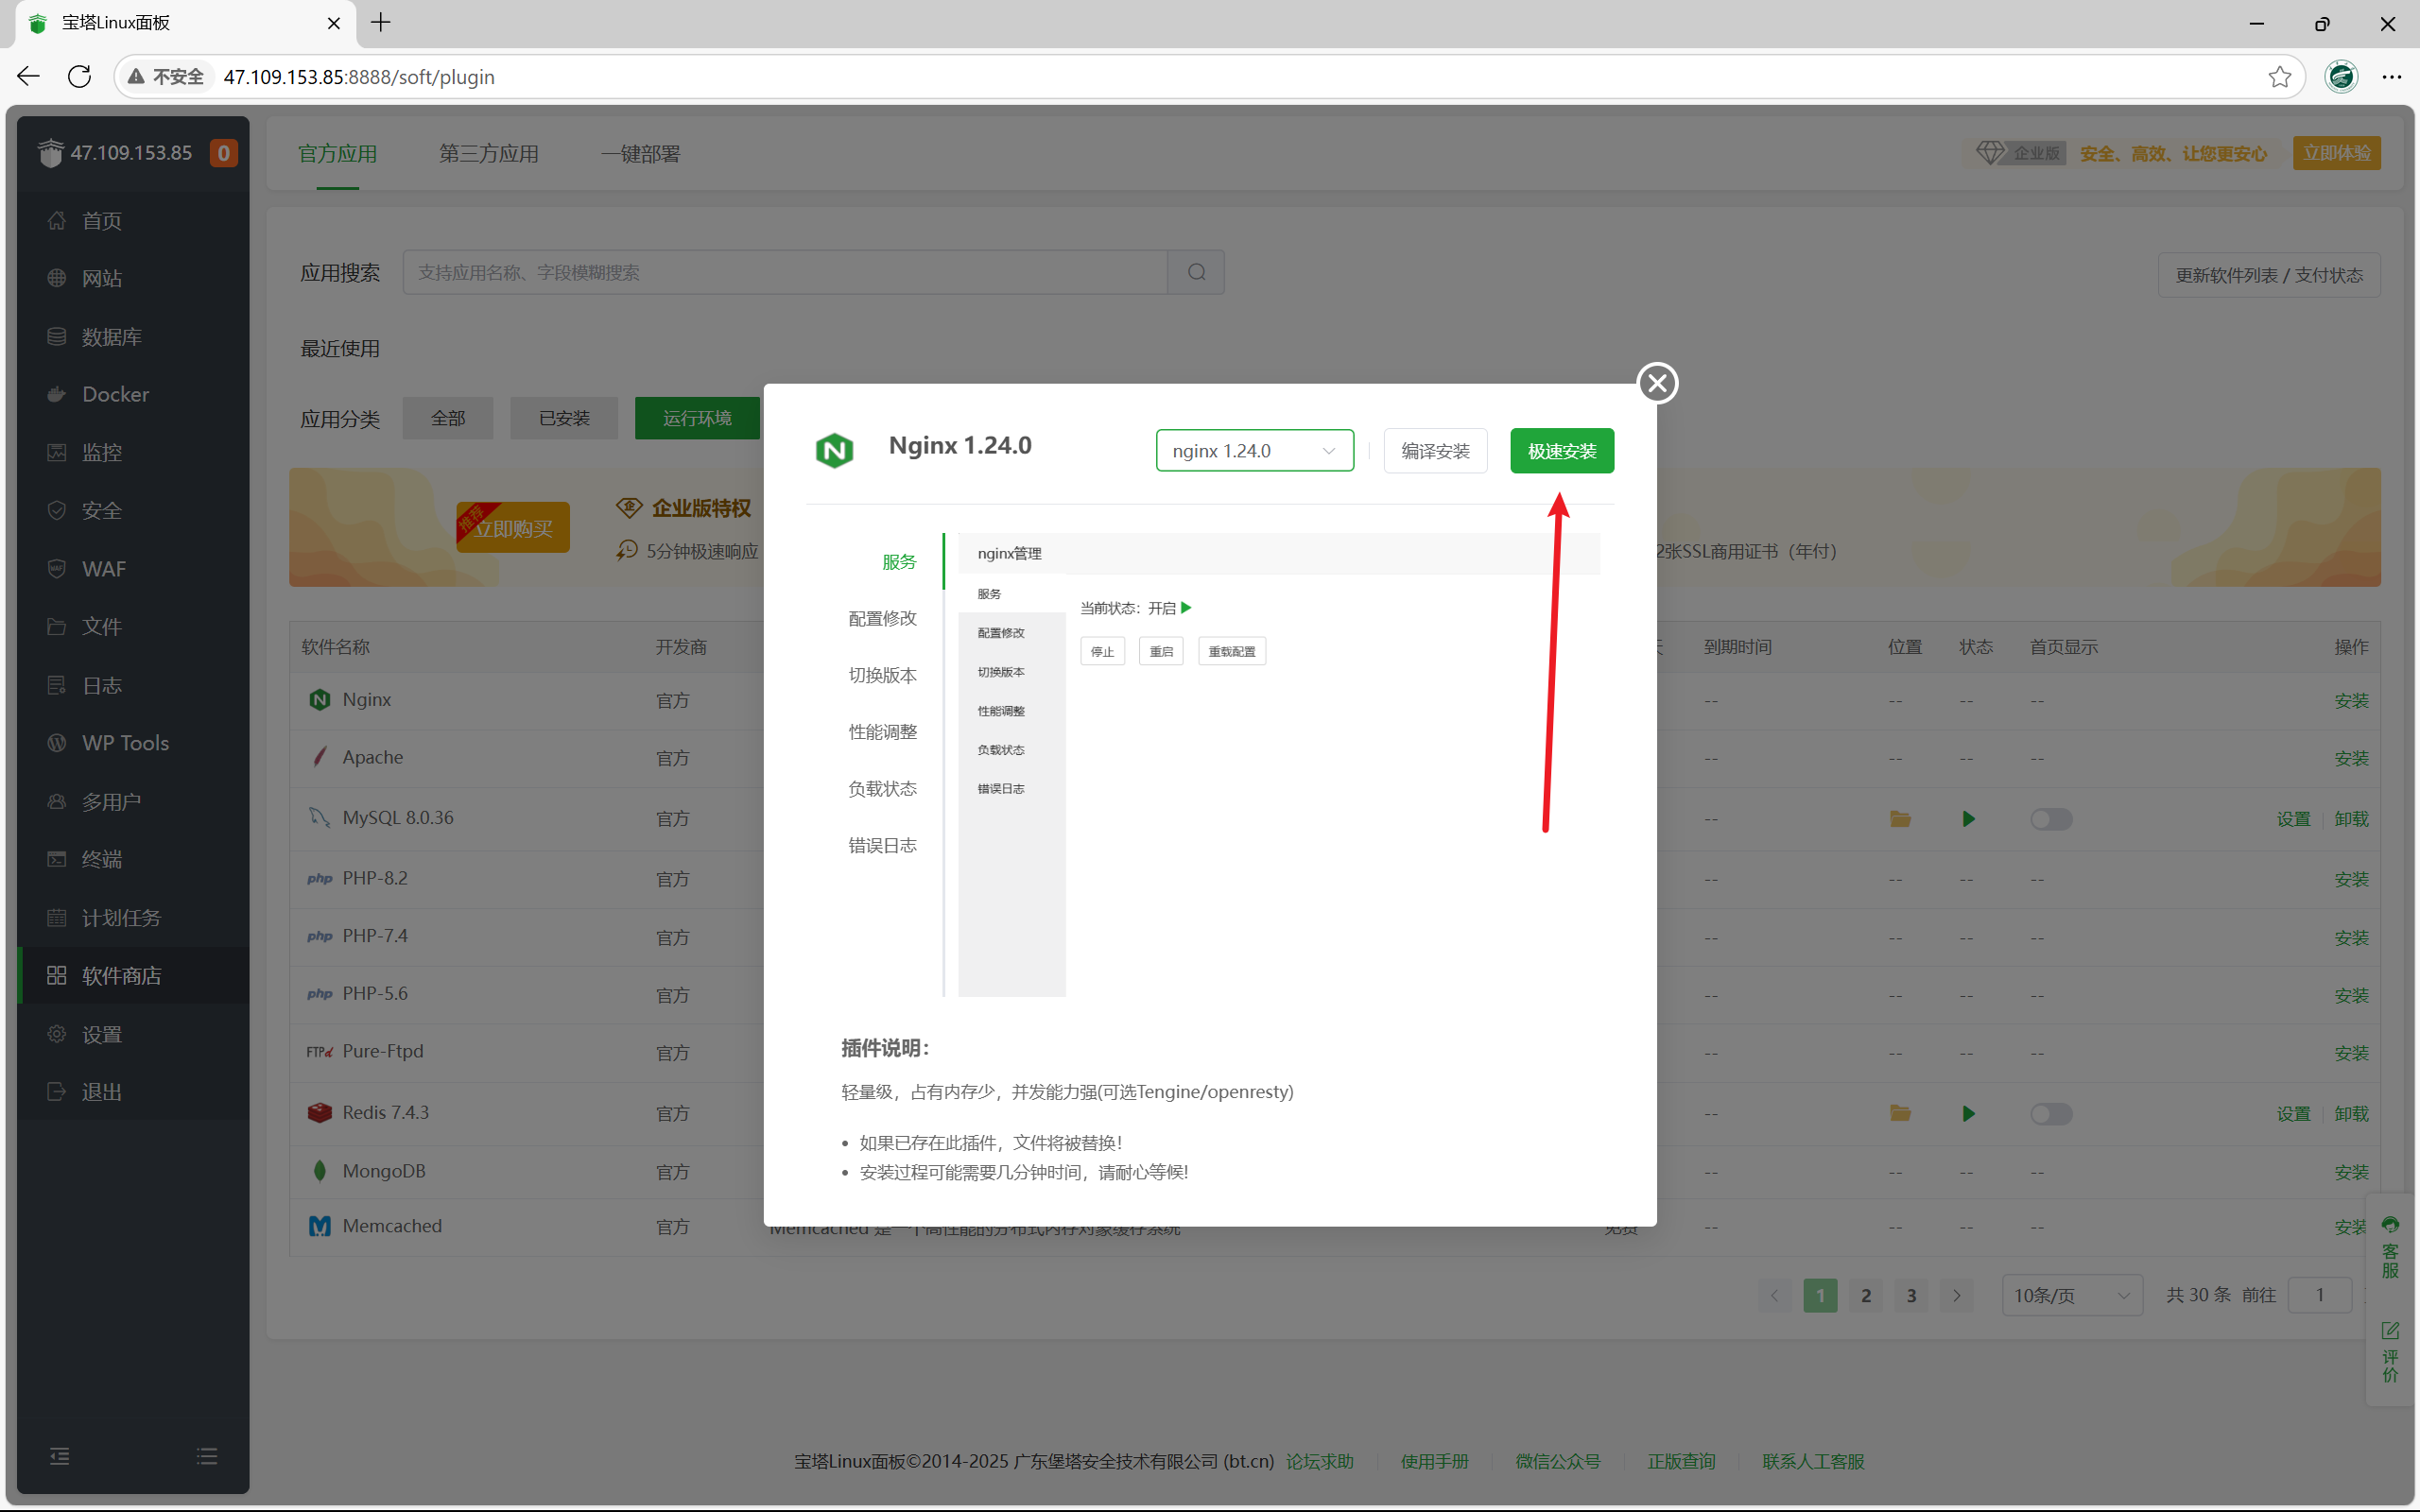Click the search magnifier icon
Viewport: 2420px width, 1512px height.
1196,272
